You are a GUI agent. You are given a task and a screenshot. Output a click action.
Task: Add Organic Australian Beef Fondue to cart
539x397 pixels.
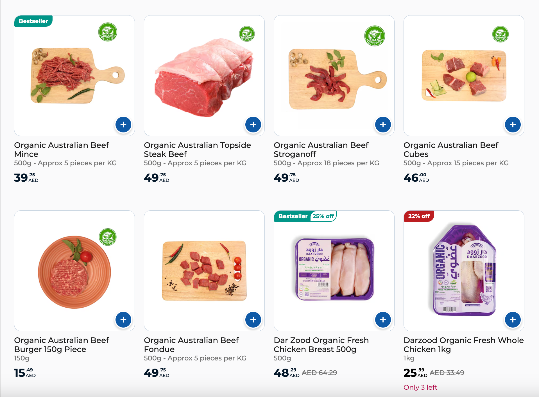pyautogui.click(x=253, y=320)
